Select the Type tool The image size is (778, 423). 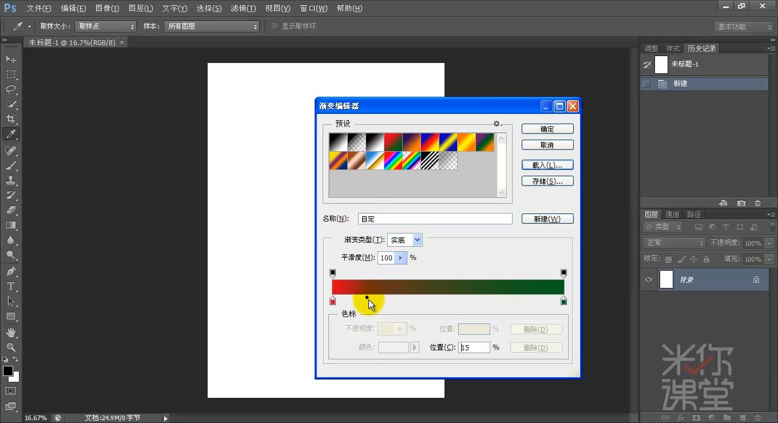pos(11,286)
